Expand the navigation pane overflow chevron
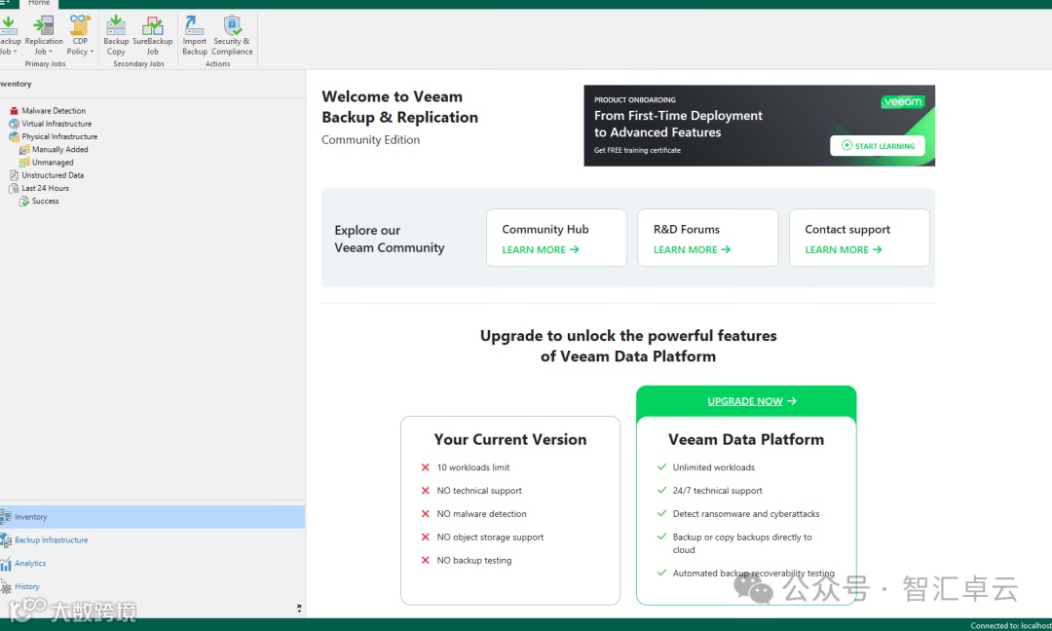Viewport: 1052px width, 631px height. 299,609
